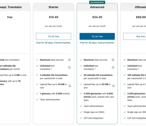The height and width of the screenshot is (126, 146).
Task: Select the Starter plan header
Action: point(53,7)
